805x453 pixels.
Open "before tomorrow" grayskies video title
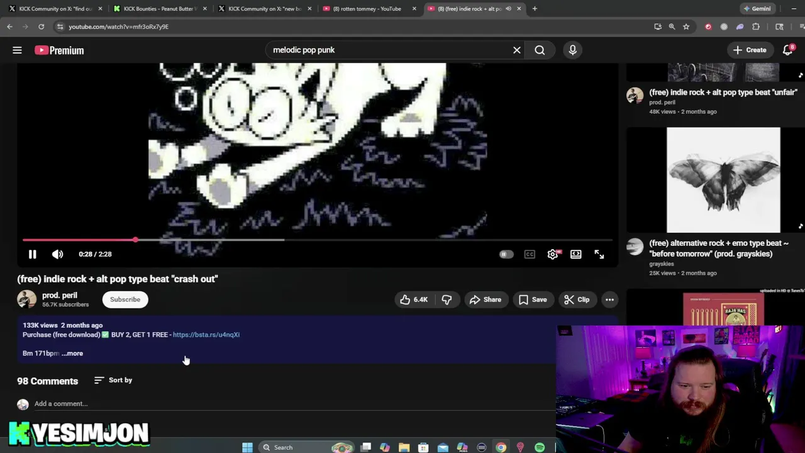point(719,248)
